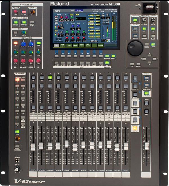Adjust the LO MID Q knob

(x=23, y=44)
